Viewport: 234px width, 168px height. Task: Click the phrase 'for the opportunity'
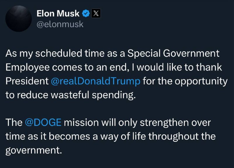(x=185, y=81)
